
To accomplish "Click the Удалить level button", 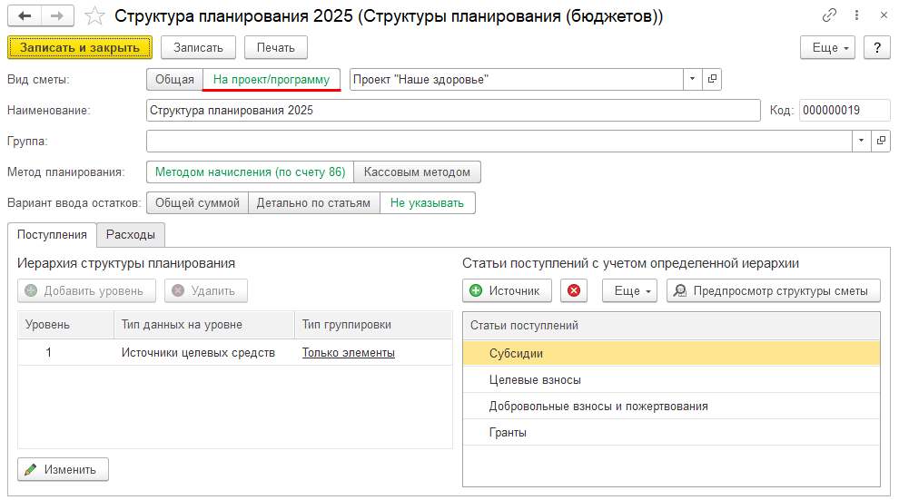I will click(x=206, y=291).
